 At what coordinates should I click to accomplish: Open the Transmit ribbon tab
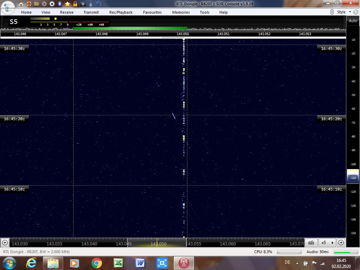click(x=91, y=12)
